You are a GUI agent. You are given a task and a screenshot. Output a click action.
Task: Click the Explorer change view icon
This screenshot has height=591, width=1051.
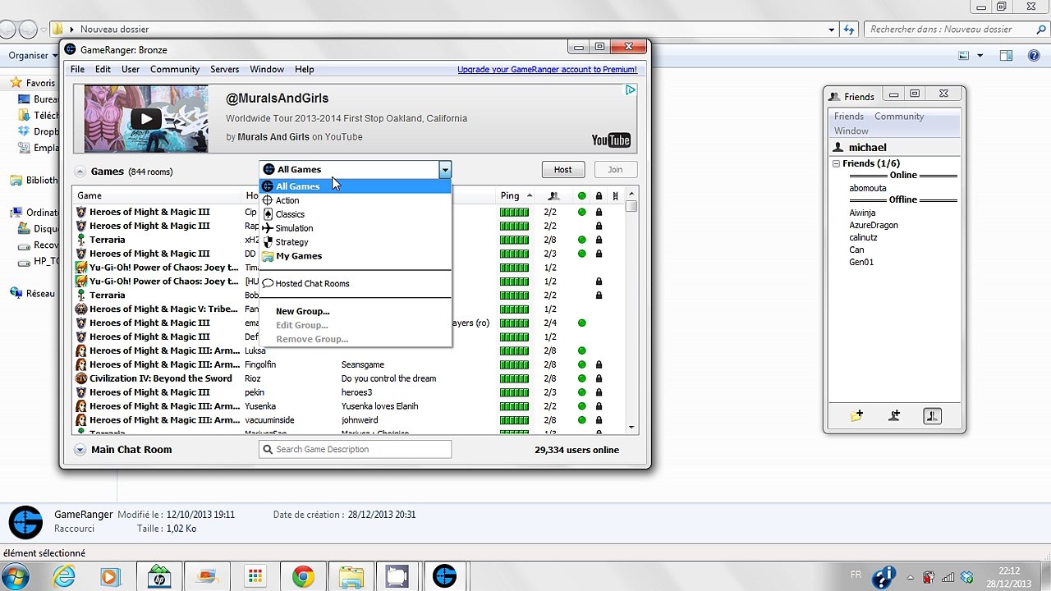(x=964, y=56)
